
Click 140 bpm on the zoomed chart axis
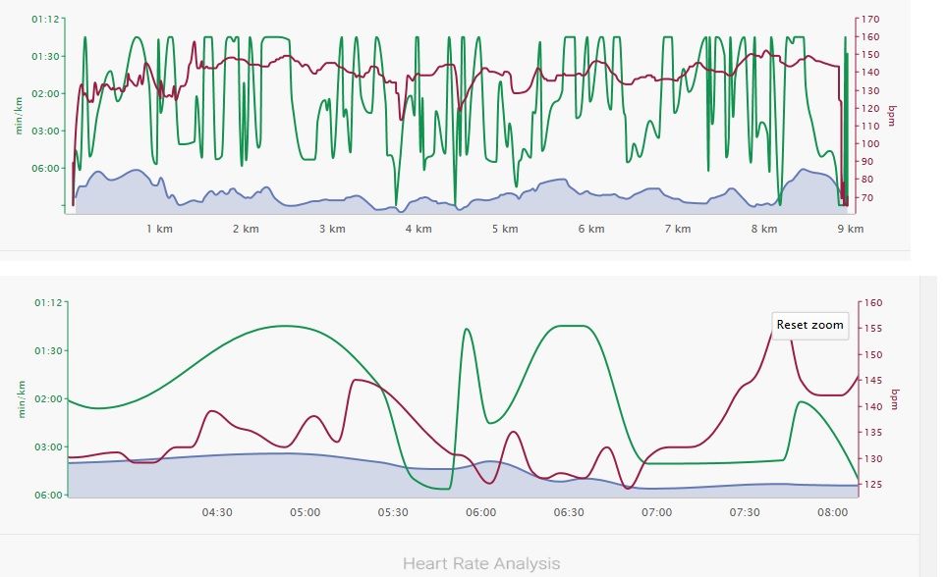pyautogui.click(x=873, y=406)
